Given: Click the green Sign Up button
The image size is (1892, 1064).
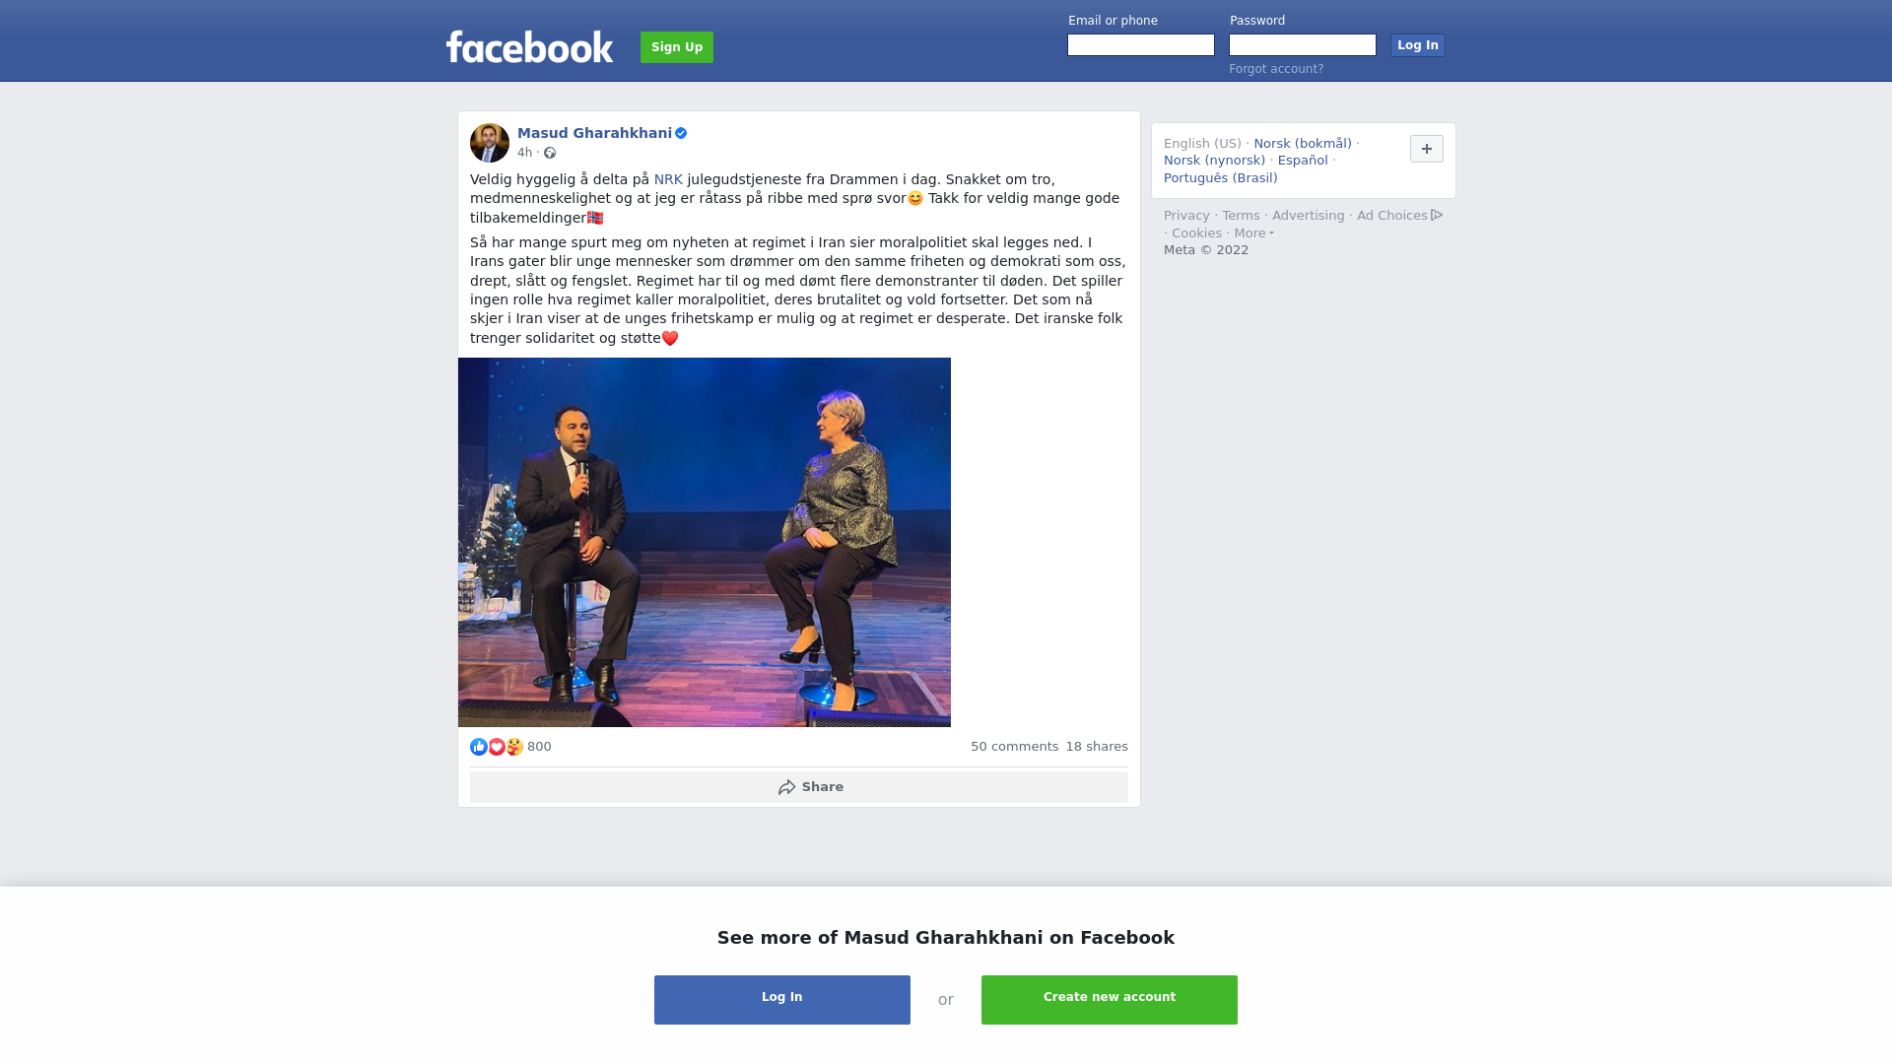Looking at the screenshot, I should click(x=677, y=47).
